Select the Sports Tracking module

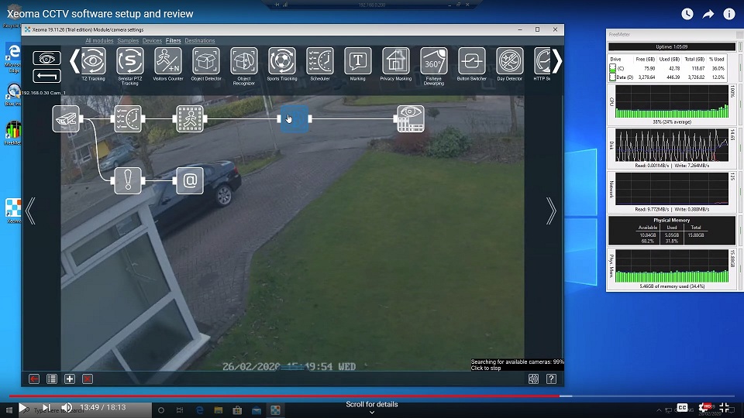(x=282, y=64)
